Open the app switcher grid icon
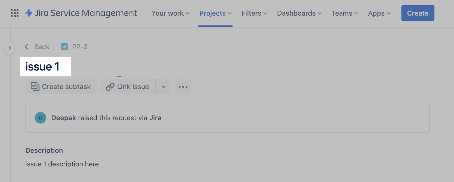This screenshot has width=454, height=182. point(14,13)
